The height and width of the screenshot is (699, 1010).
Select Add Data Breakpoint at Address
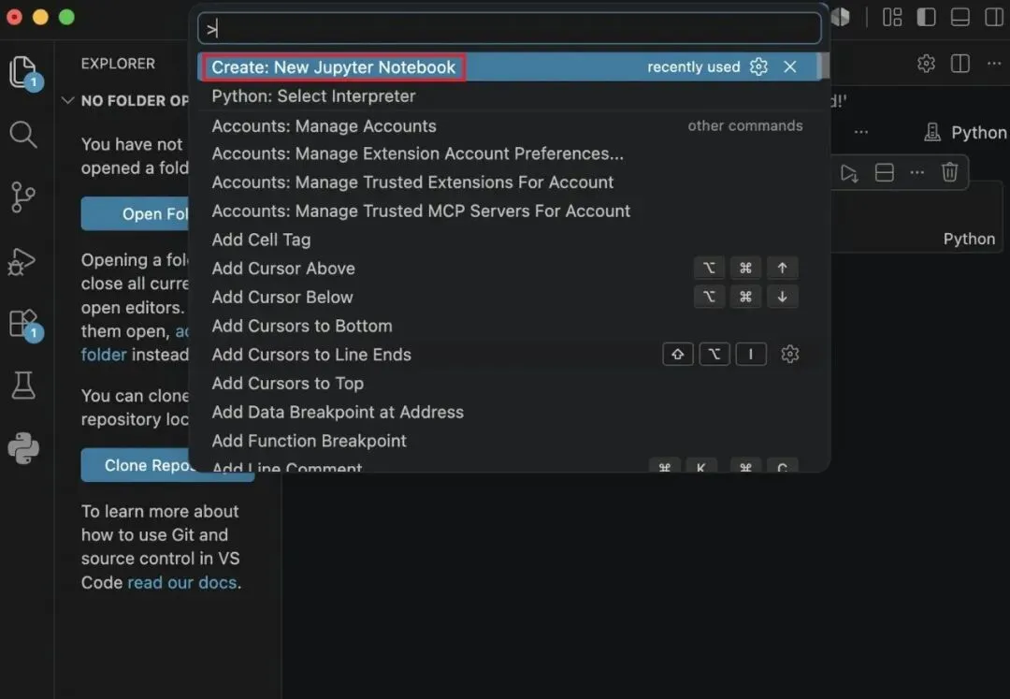pos(510,413)
